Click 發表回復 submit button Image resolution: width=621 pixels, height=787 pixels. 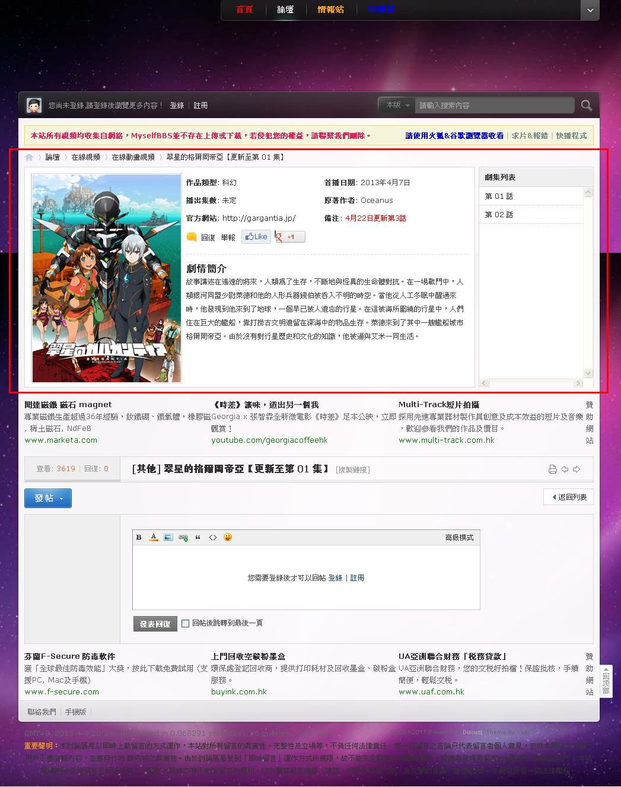[155, 624]
